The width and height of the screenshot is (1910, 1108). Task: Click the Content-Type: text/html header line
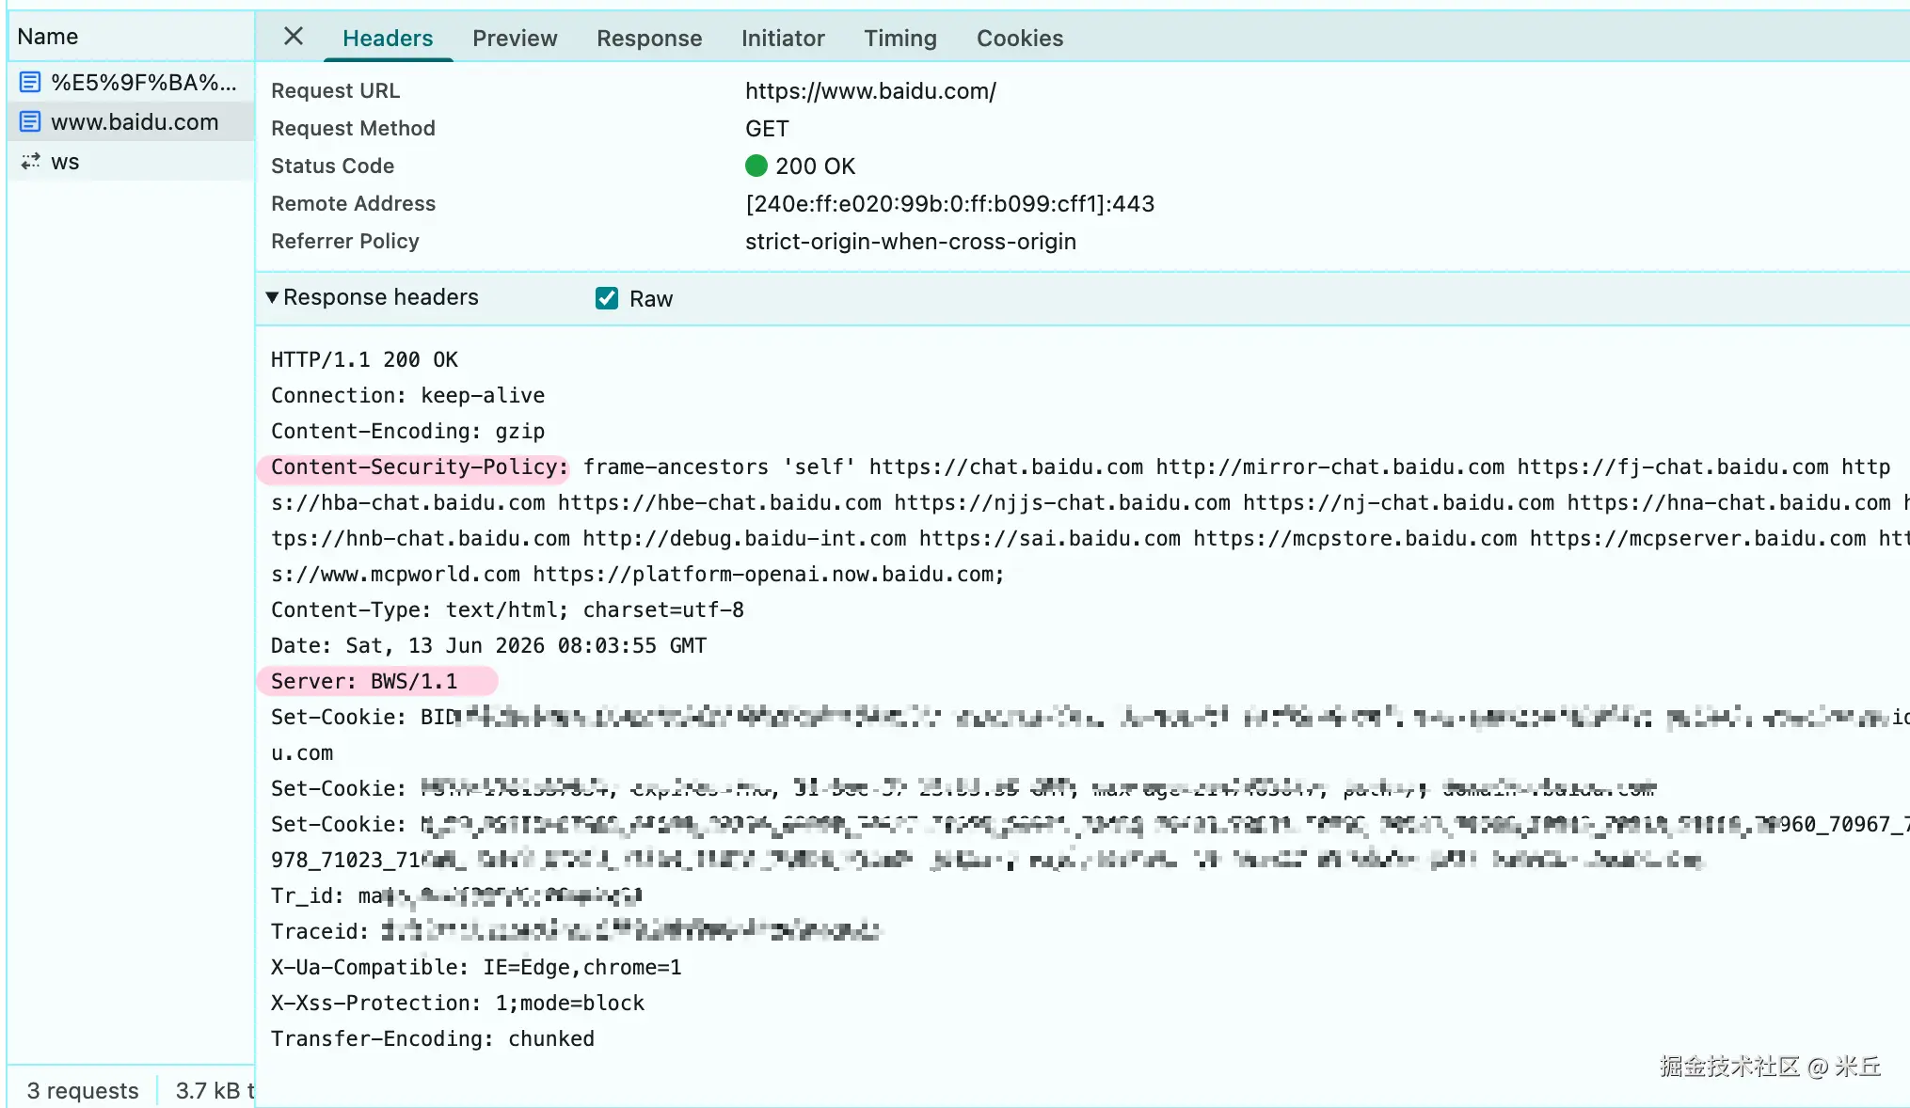tap(507, 610)
